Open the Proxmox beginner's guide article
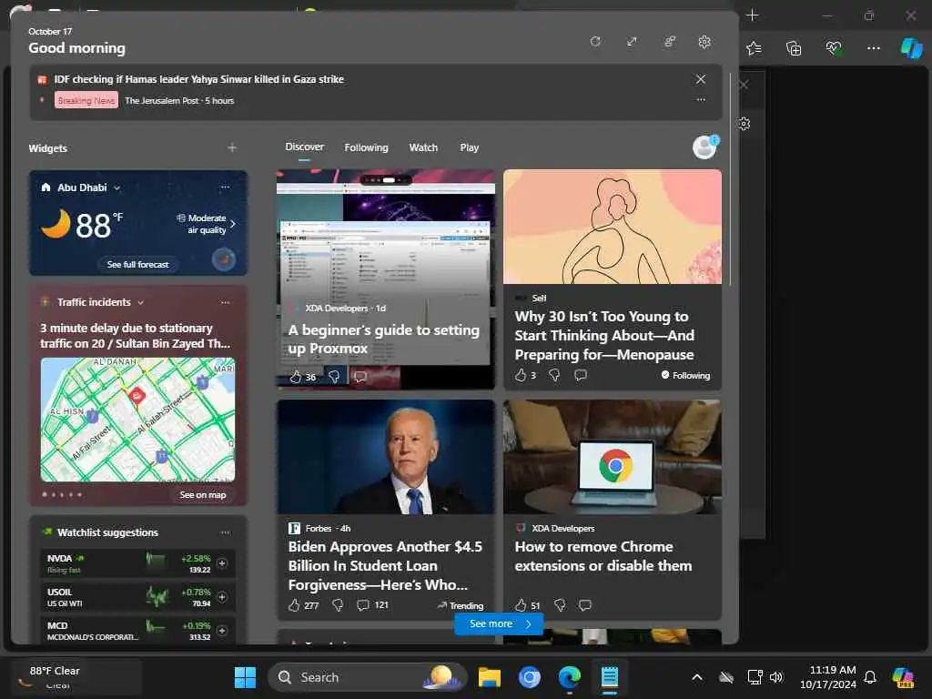932x699 pixels. (x=383, y=339)
